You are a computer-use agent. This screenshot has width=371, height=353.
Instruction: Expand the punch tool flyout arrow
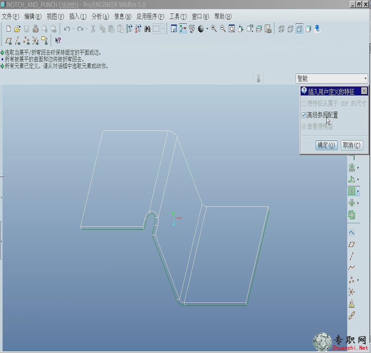point(358,168)
